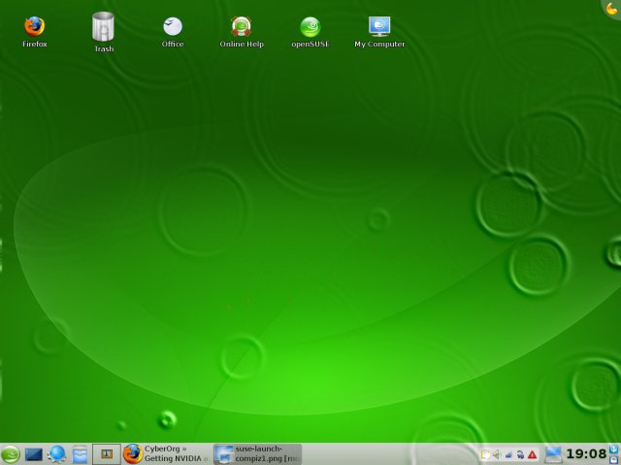Viewport: 621px width, 465px height.
Task: Click the red warning triangle tray icon
Action: click(x=532, y=454)
